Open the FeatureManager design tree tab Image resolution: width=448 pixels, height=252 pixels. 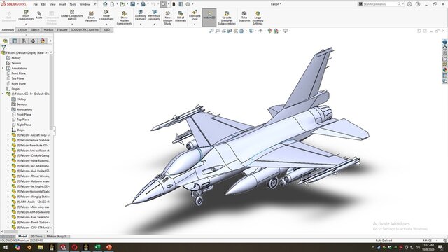5,41
